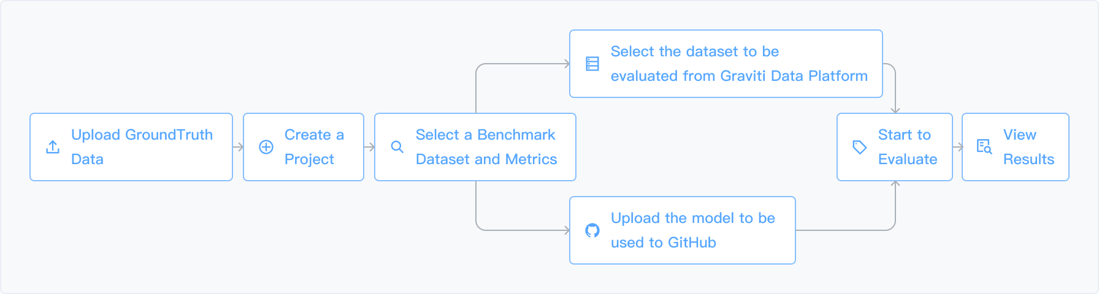Click the dataset list icon in the top box
The width and height of the screenshot is (1099, 294).
pyautogui.click(x=592, y=64)
